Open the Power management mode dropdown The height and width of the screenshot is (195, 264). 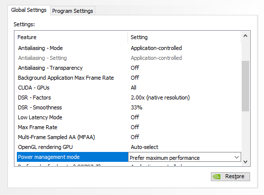coord(185,157)
